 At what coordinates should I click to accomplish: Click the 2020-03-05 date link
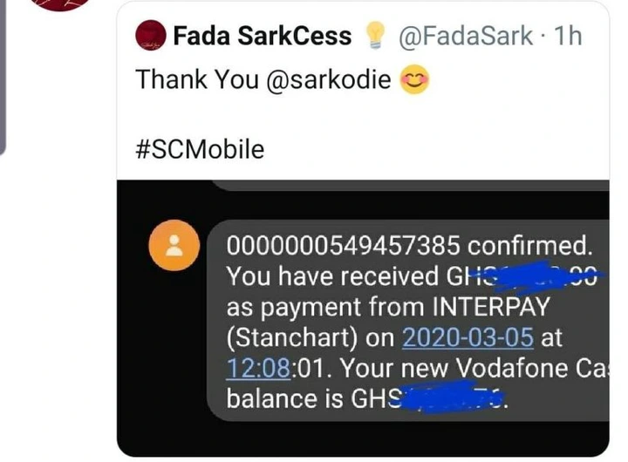click(x=468, y=337)
